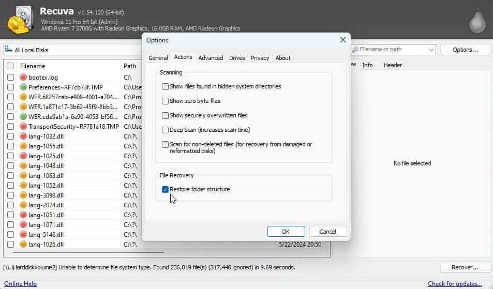The width and height of the screenshot is (493, 289).
Task: Click the red status dot for bootex.log
Action: click(23, 77)
